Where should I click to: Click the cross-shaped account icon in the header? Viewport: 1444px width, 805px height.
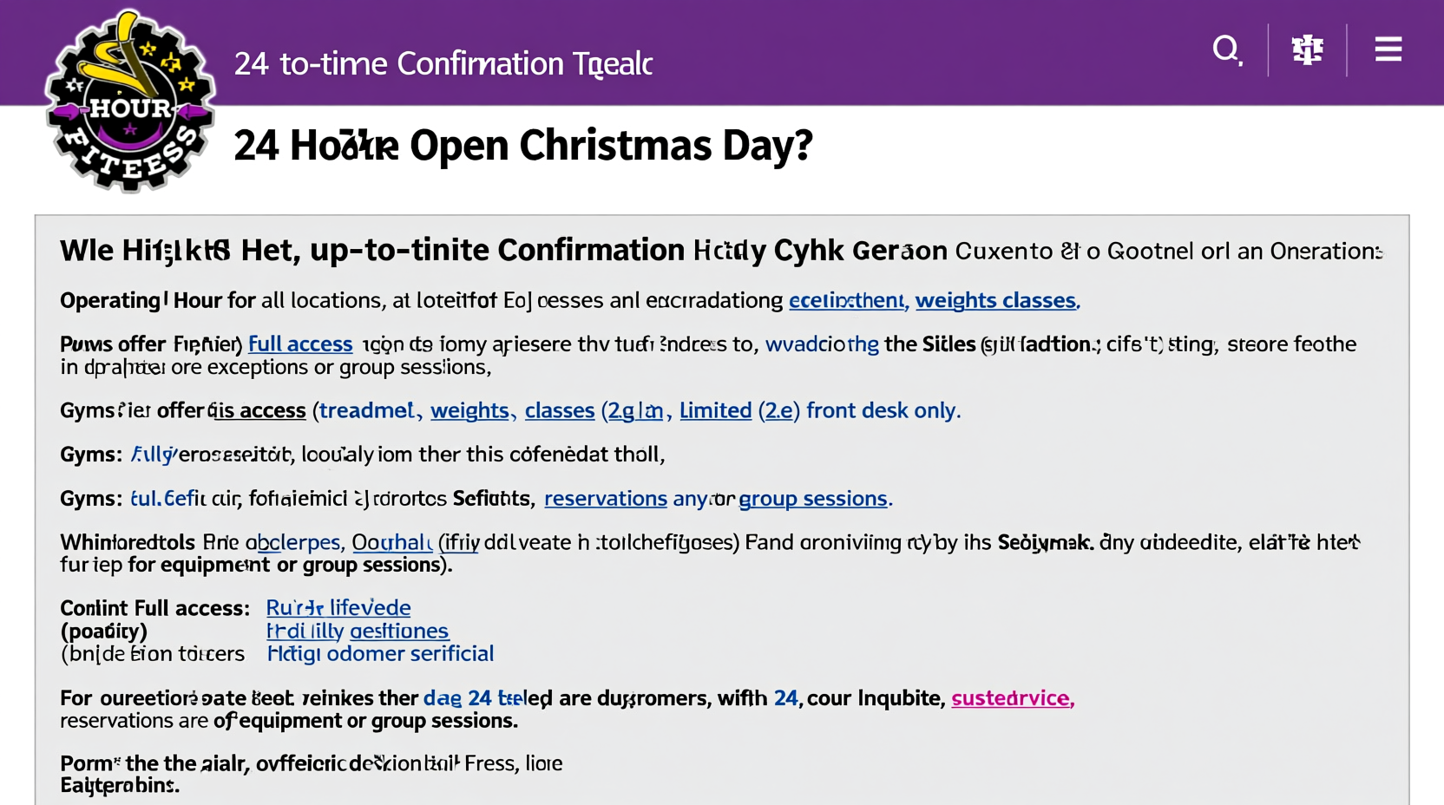1307,49
